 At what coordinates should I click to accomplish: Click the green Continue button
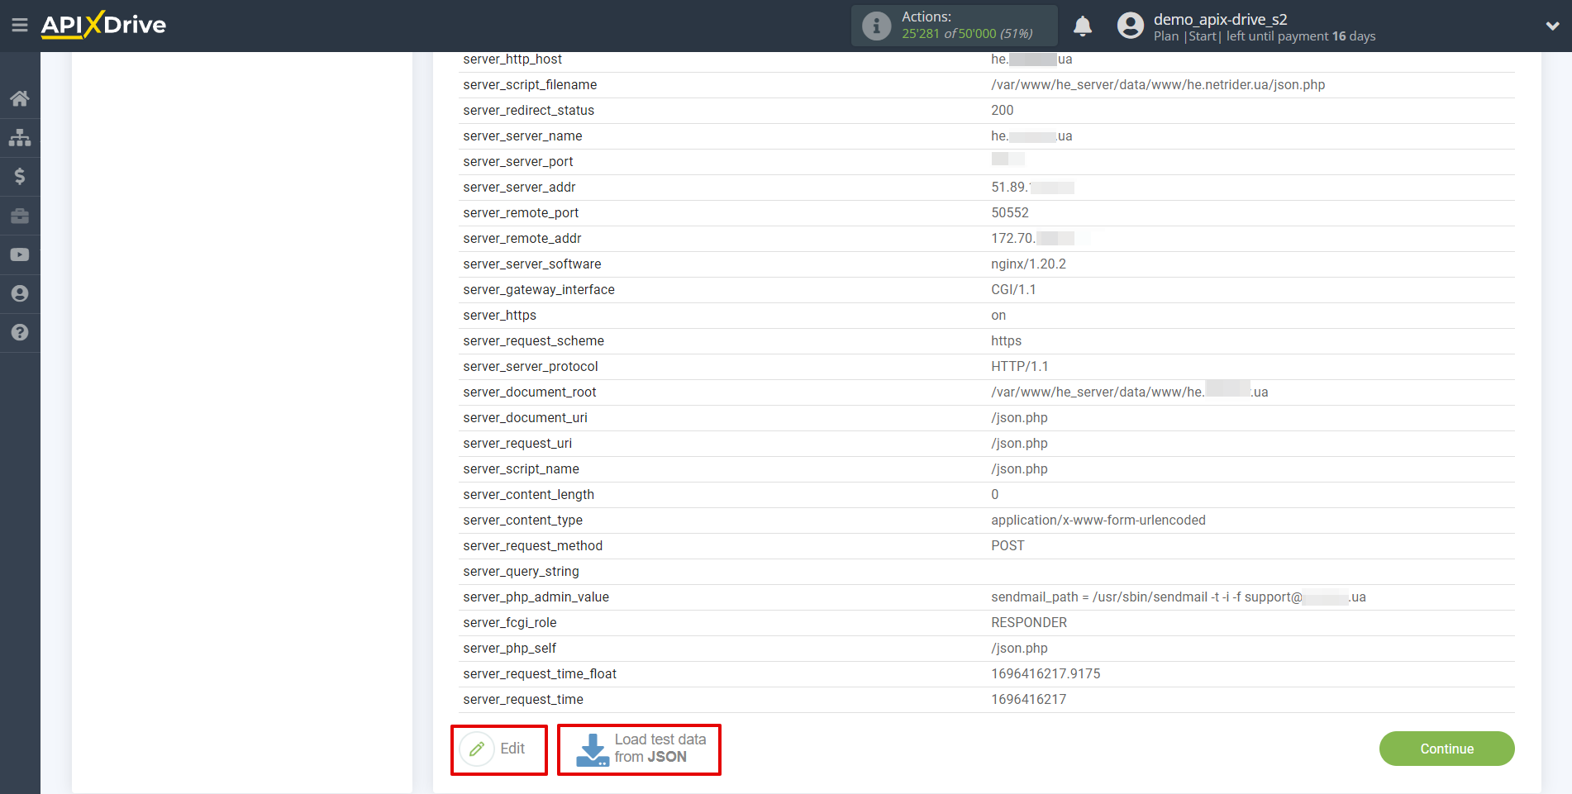pos(1446,749)
